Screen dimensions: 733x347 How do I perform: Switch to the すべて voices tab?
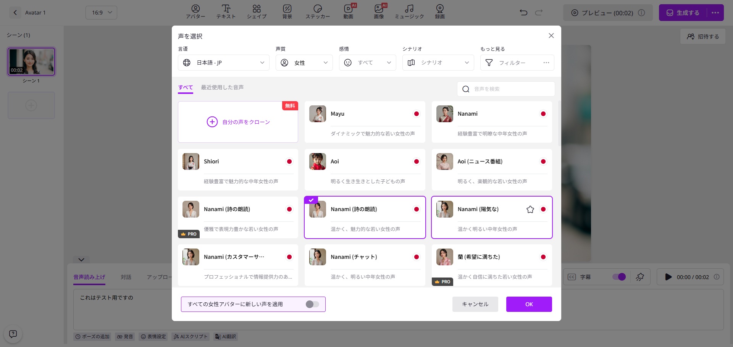tap(186, 87)
